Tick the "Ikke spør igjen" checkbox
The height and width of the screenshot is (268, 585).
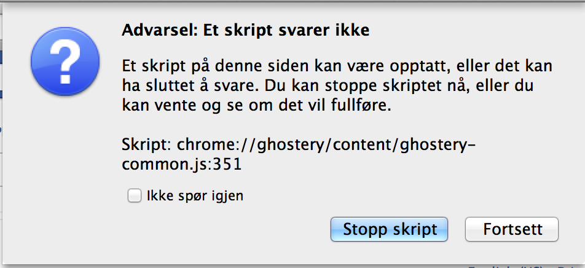click(135, 195)
